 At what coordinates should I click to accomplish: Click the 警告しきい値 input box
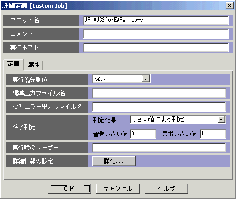click(143, 134)
